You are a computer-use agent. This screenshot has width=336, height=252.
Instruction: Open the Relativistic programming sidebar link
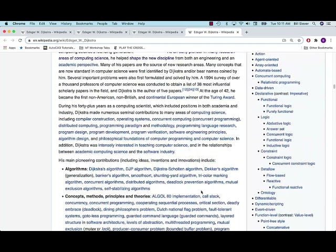coord(280,82)
